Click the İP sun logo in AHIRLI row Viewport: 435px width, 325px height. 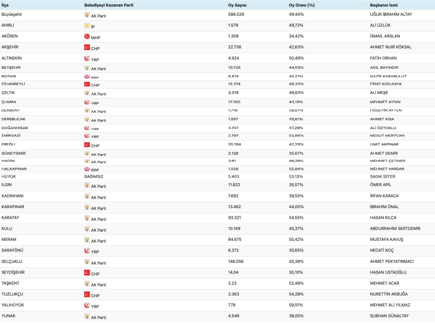point(87,26)
